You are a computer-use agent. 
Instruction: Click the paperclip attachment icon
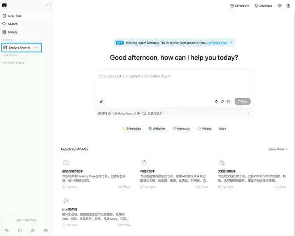click(101, 102)
